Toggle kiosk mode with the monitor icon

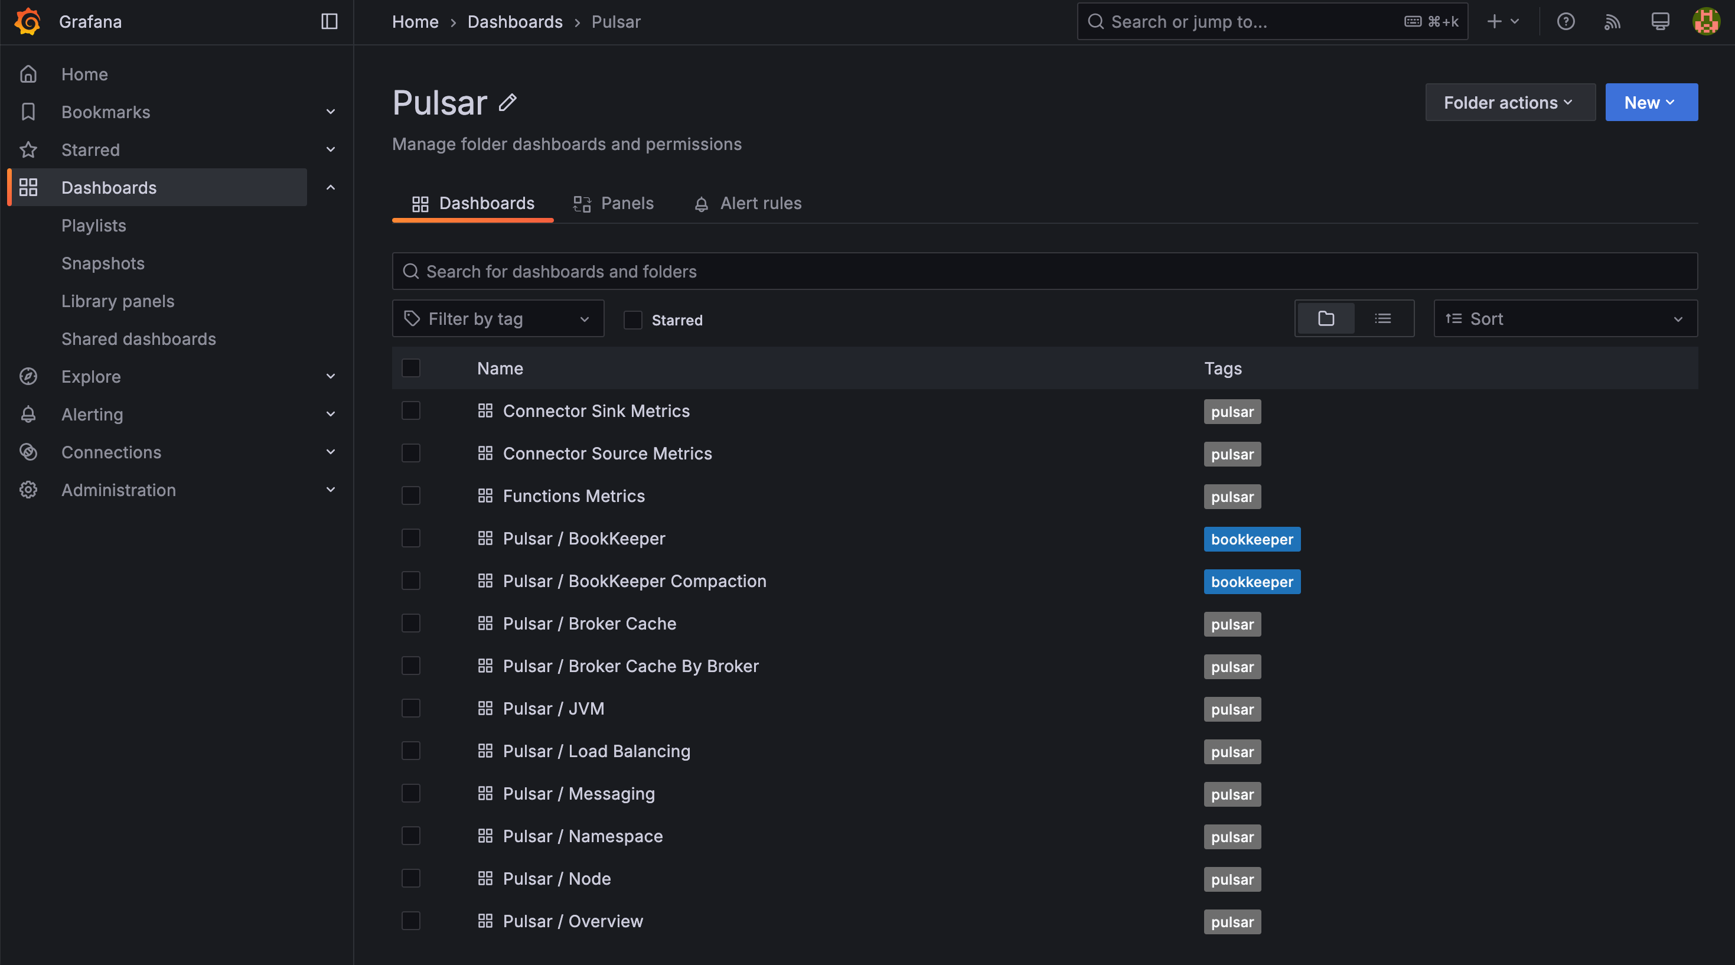point(1659,21)
